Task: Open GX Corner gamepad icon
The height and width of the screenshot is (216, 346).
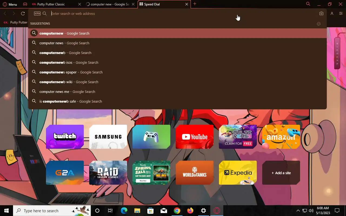Action: coord(25,4)
